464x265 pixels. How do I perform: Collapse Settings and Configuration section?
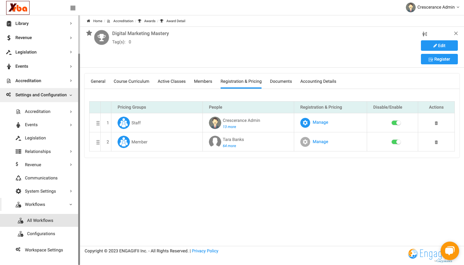coord(71,95)
